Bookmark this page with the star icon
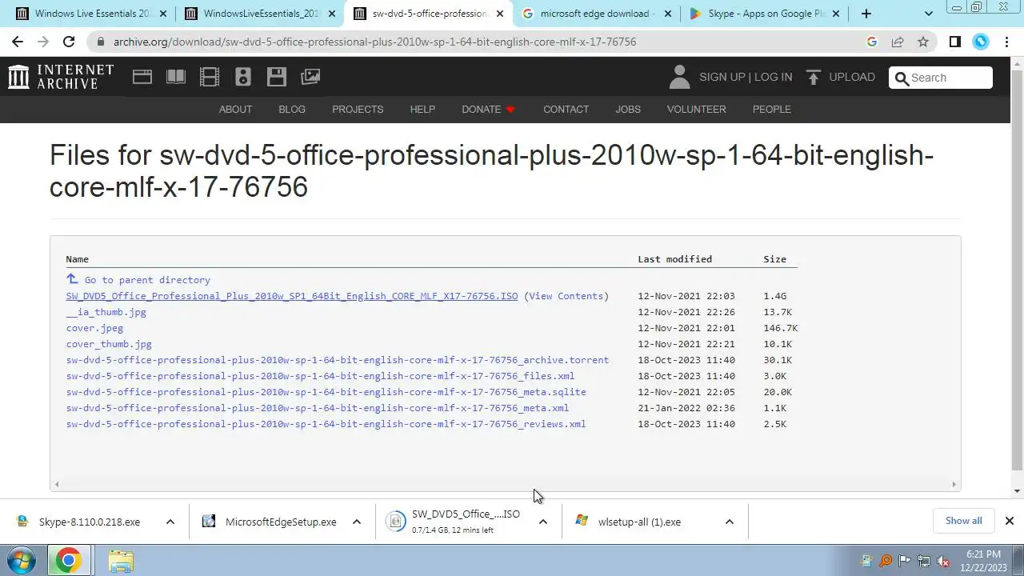The image size is (1024, 576). point(923,42)
